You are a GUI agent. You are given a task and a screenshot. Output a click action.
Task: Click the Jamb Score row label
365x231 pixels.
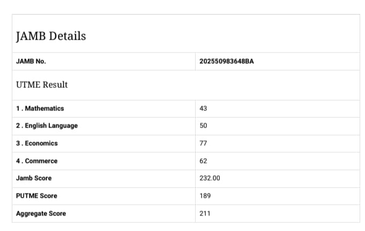click(x=34, y=178)
